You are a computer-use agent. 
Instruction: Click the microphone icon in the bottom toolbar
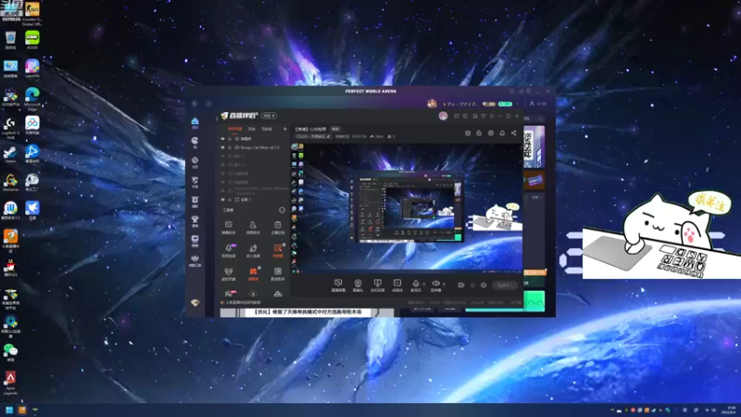[x=415, y=285]
